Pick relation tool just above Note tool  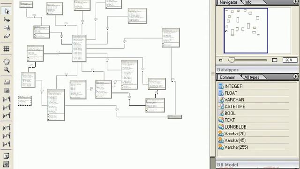click(x=7, y=144)
